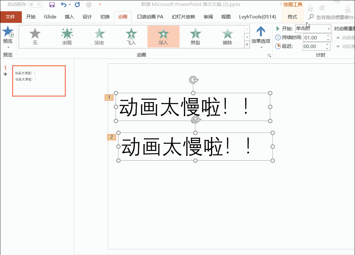Screen dimensions: 355x255
Task: Click the 持续时间 input field
Action: [x=314, y=37]
